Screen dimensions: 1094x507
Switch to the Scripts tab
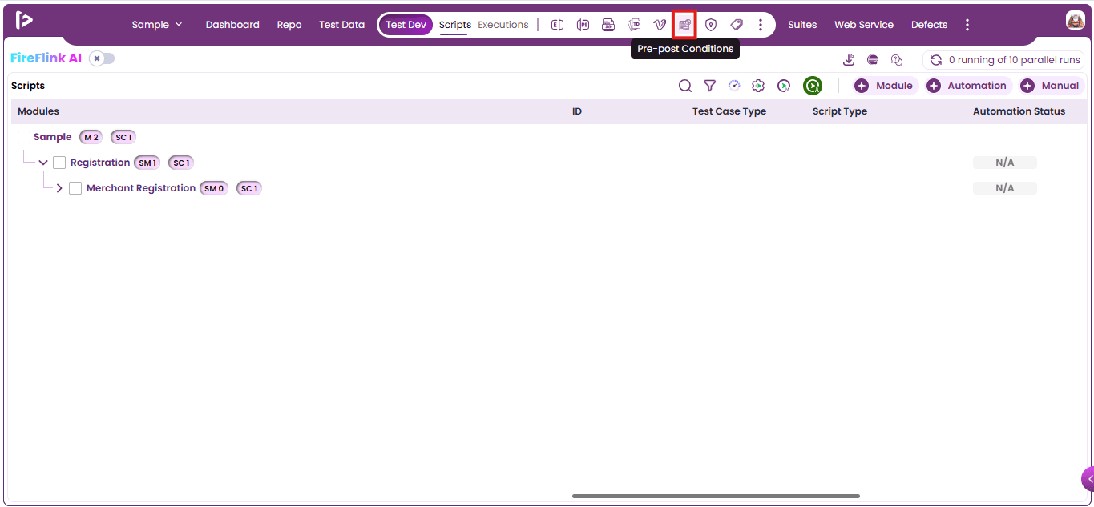coord(455,25)
